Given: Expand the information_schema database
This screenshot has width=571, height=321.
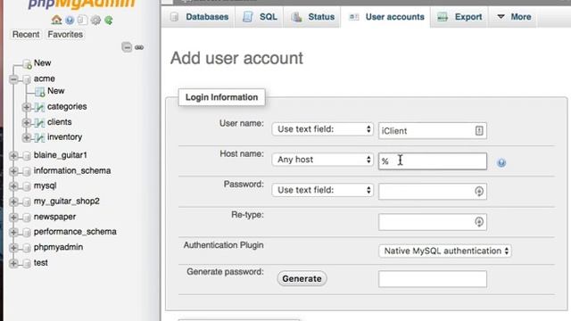Looking at the screenshot, I should point(13,171).
